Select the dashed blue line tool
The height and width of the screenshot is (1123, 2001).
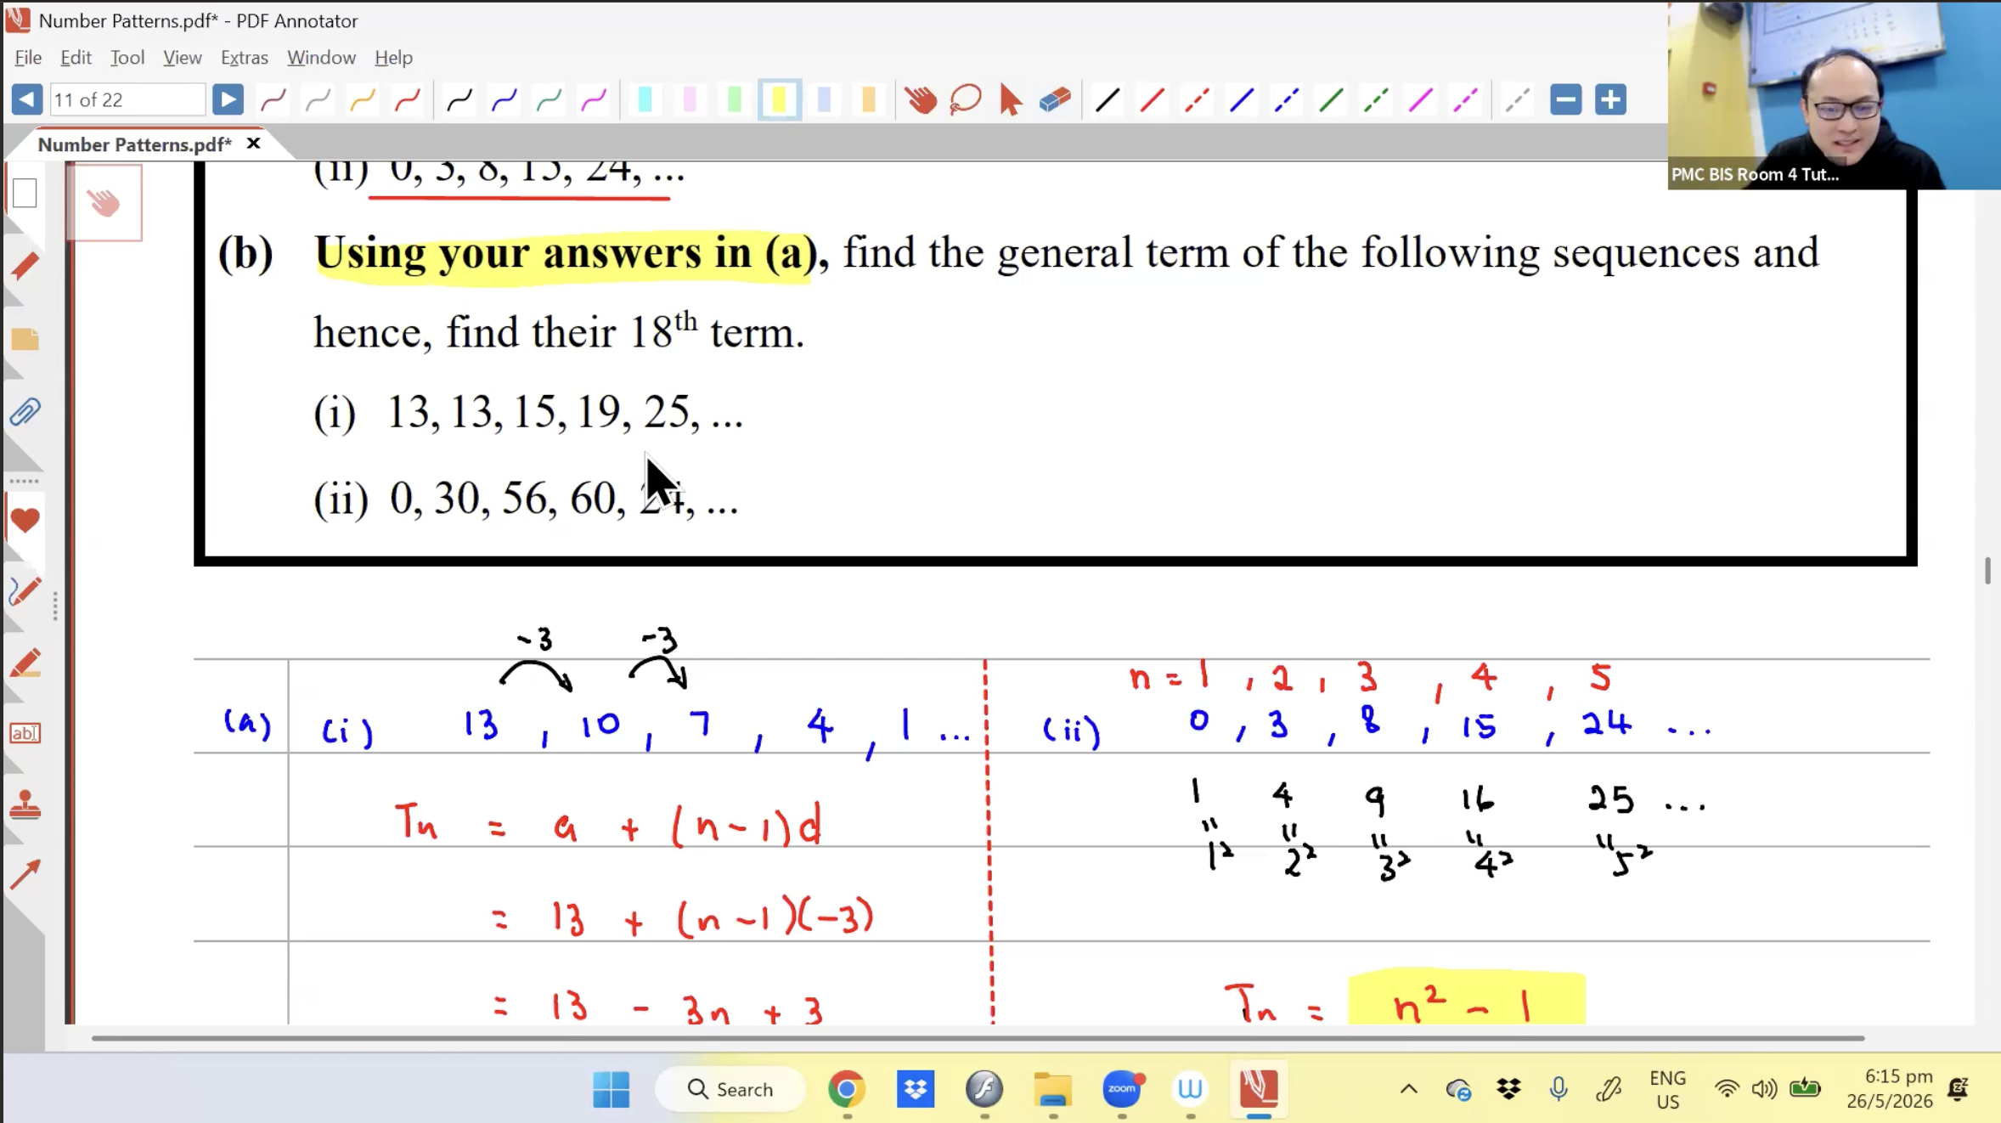point(1287,100)
